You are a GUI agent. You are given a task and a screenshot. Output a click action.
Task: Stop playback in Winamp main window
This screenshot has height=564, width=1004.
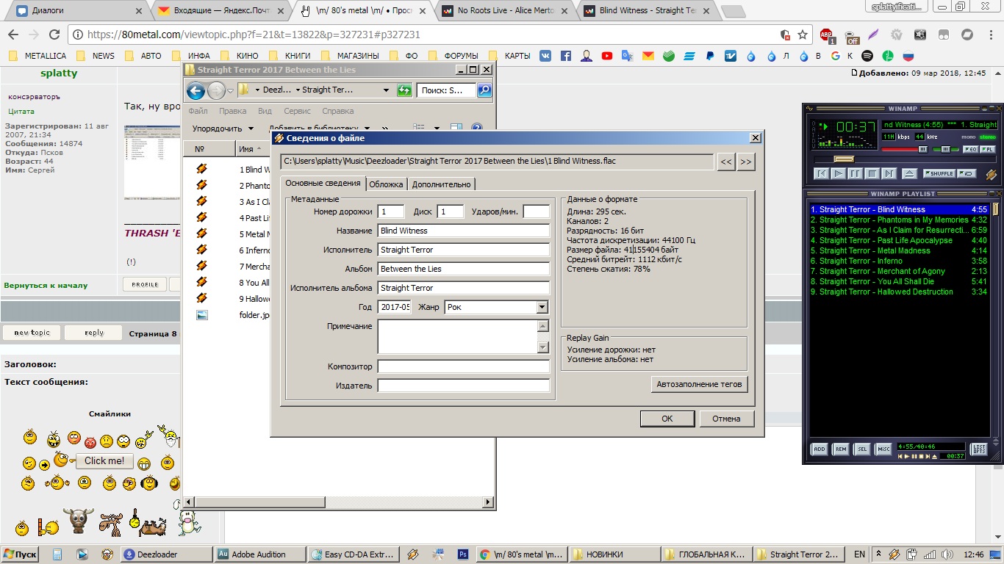coord(872,173)
